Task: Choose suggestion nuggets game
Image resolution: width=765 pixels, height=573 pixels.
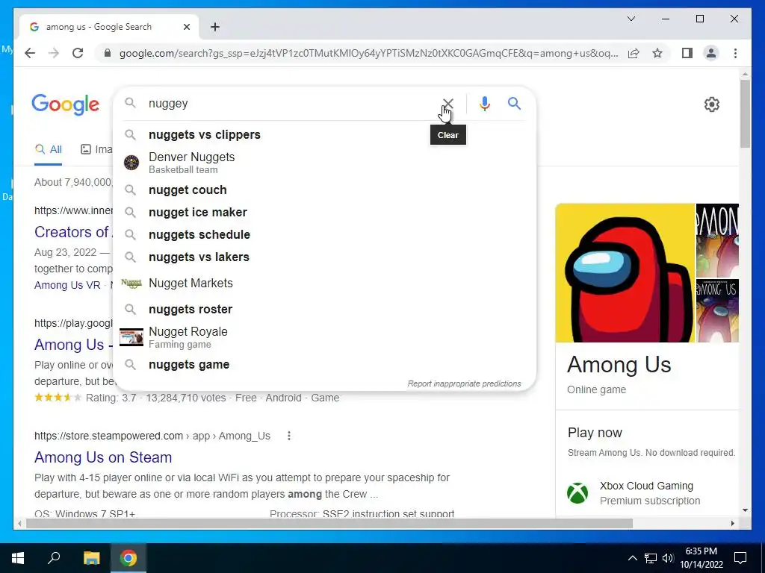Action: (324, 364)
